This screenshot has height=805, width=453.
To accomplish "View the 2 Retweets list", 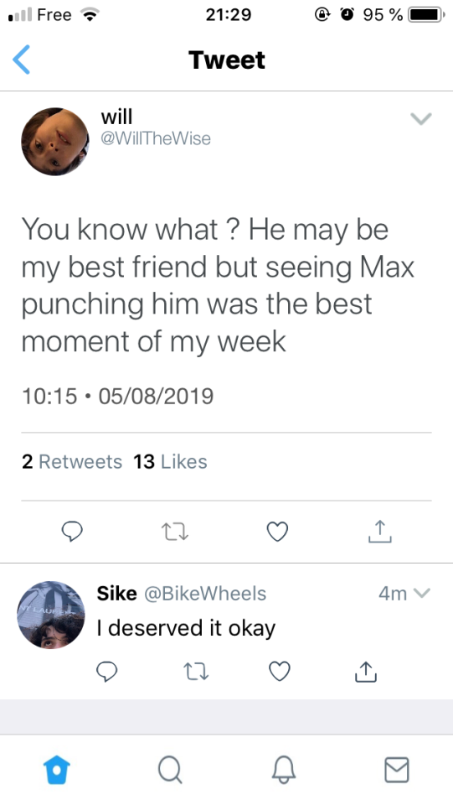I will click(72, 461).
